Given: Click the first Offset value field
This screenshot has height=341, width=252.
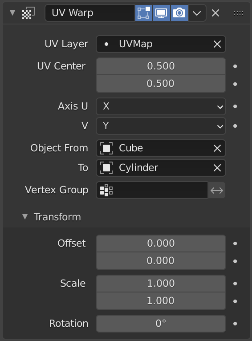Looking at the screenshot, I should coord(161,244).
